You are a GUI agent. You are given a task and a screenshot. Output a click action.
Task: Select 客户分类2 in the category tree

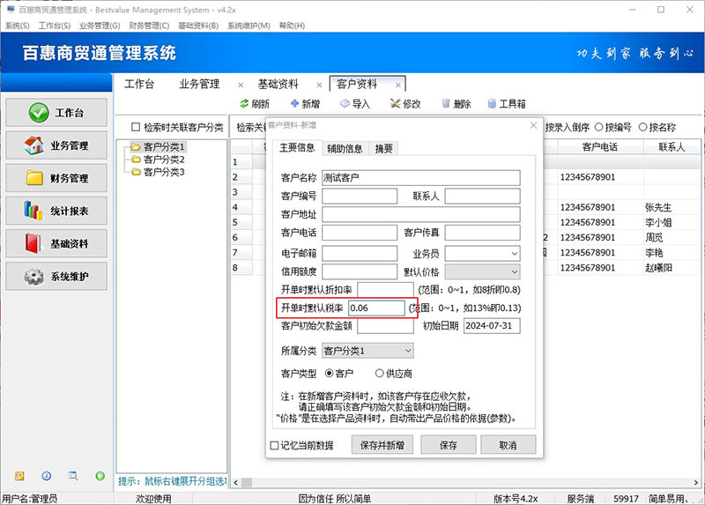pyautogui.click(x=163, y=160)
